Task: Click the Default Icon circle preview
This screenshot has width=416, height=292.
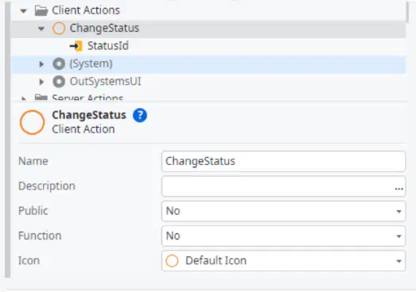Action: tap(172, 261)
